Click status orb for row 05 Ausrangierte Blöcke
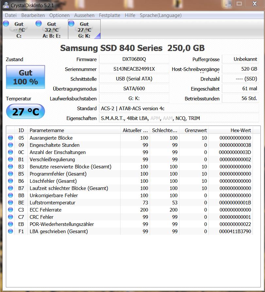 [x=10, y=138]
